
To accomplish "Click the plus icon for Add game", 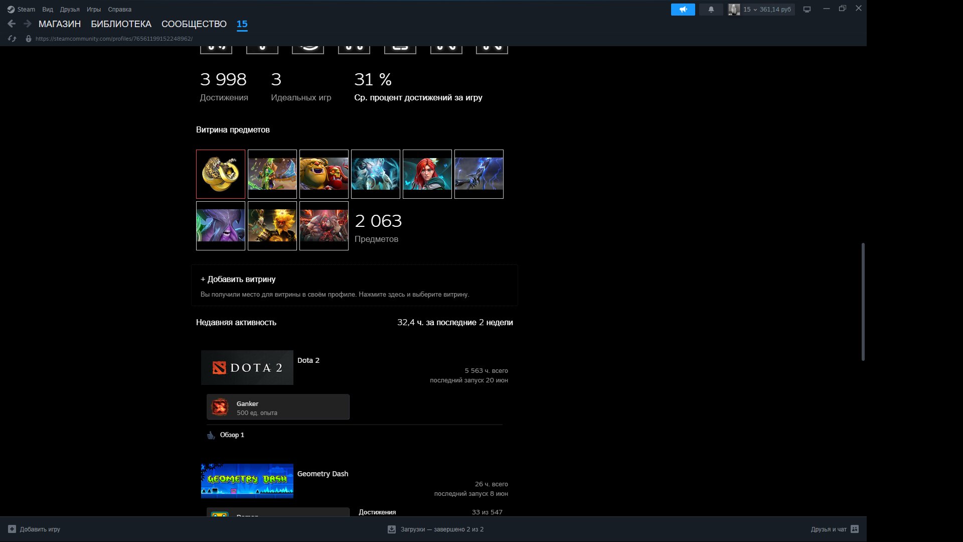I will point(12,529).
